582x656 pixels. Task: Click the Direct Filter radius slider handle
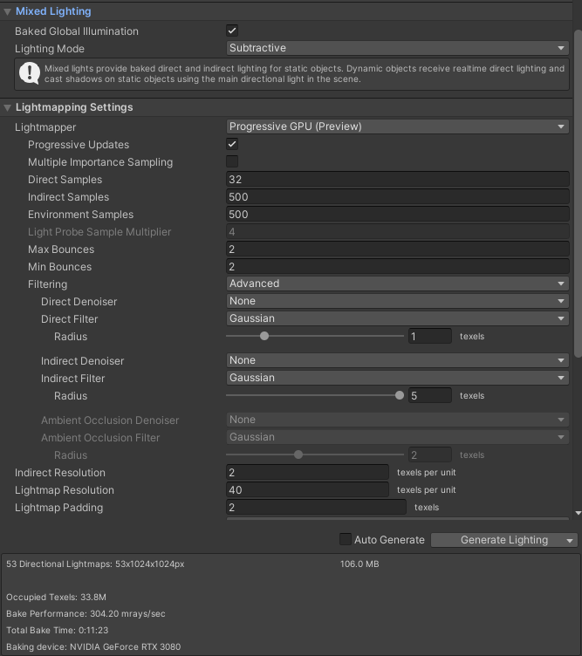tap(264, 336)
